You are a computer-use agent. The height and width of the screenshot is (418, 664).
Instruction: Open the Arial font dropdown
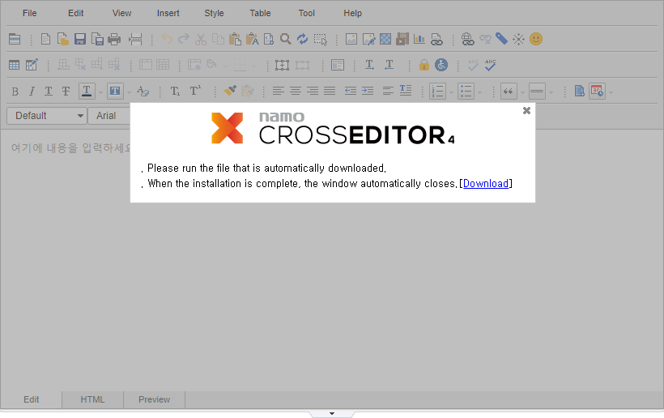coord(109,116)
